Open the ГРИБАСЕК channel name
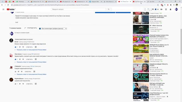 (18, 66)
